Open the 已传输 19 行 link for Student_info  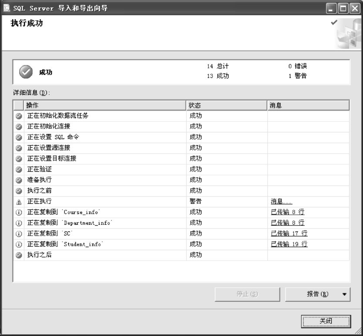click(x=289, y=244)
